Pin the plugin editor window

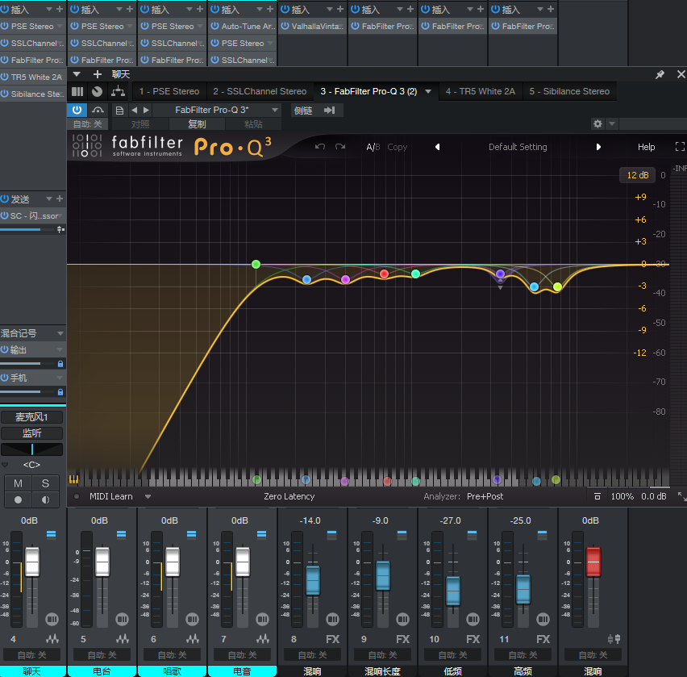tap(660, 74)
